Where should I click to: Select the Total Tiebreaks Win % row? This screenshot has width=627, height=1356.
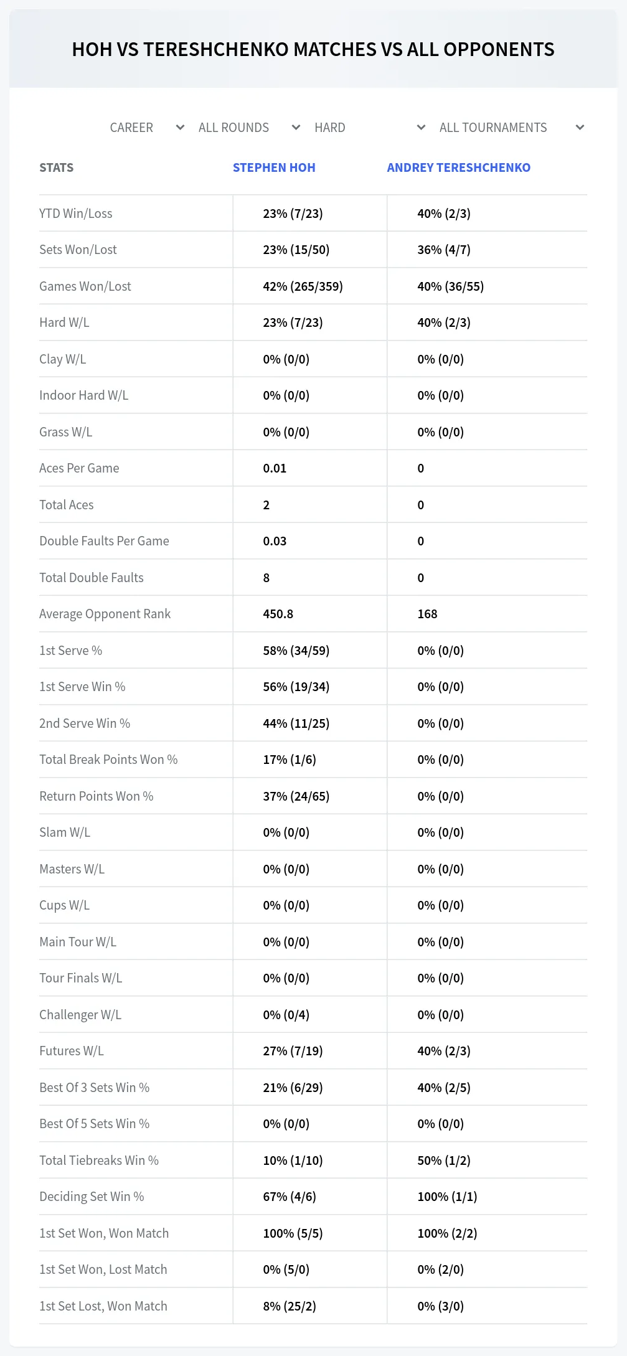click(313, 1161)
